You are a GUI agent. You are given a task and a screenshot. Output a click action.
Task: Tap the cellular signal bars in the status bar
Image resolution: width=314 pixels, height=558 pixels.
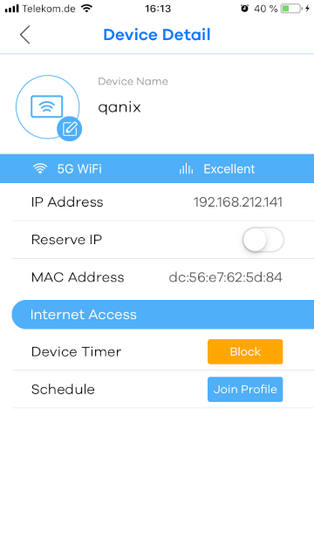tap(12, 9)
